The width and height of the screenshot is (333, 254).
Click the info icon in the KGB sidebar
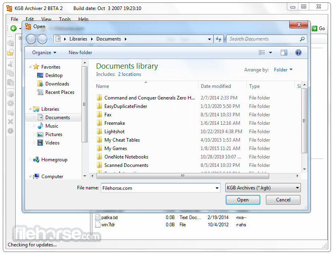coord(10,131)
